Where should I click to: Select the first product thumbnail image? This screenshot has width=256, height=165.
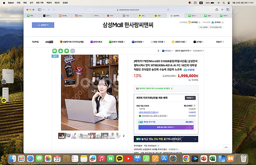click(61, 136)
